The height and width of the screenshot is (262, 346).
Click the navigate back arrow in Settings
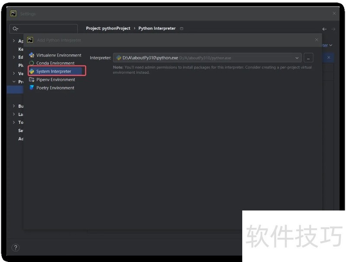tap(324, 29)
